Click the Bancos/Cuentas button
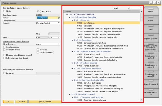162x106 pixels. [45, 101]
